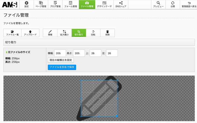Image resolution: width=197 pixels, height=123 pixels.
Task: Select the ファイル管理 tab
Action: 87,4
